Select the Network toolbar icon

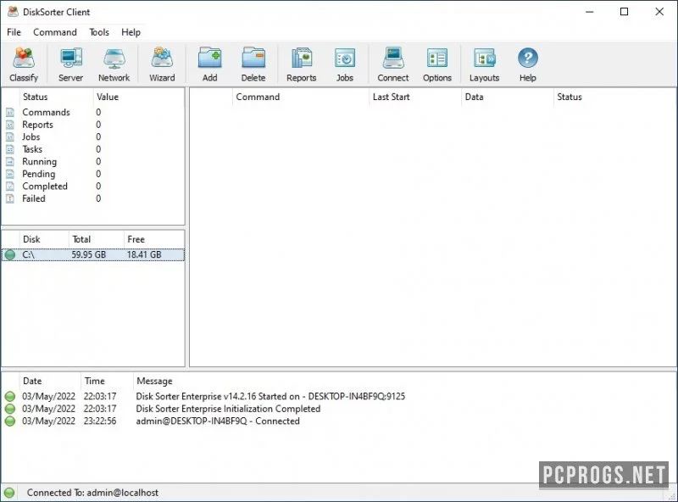(x=114, y=58)
